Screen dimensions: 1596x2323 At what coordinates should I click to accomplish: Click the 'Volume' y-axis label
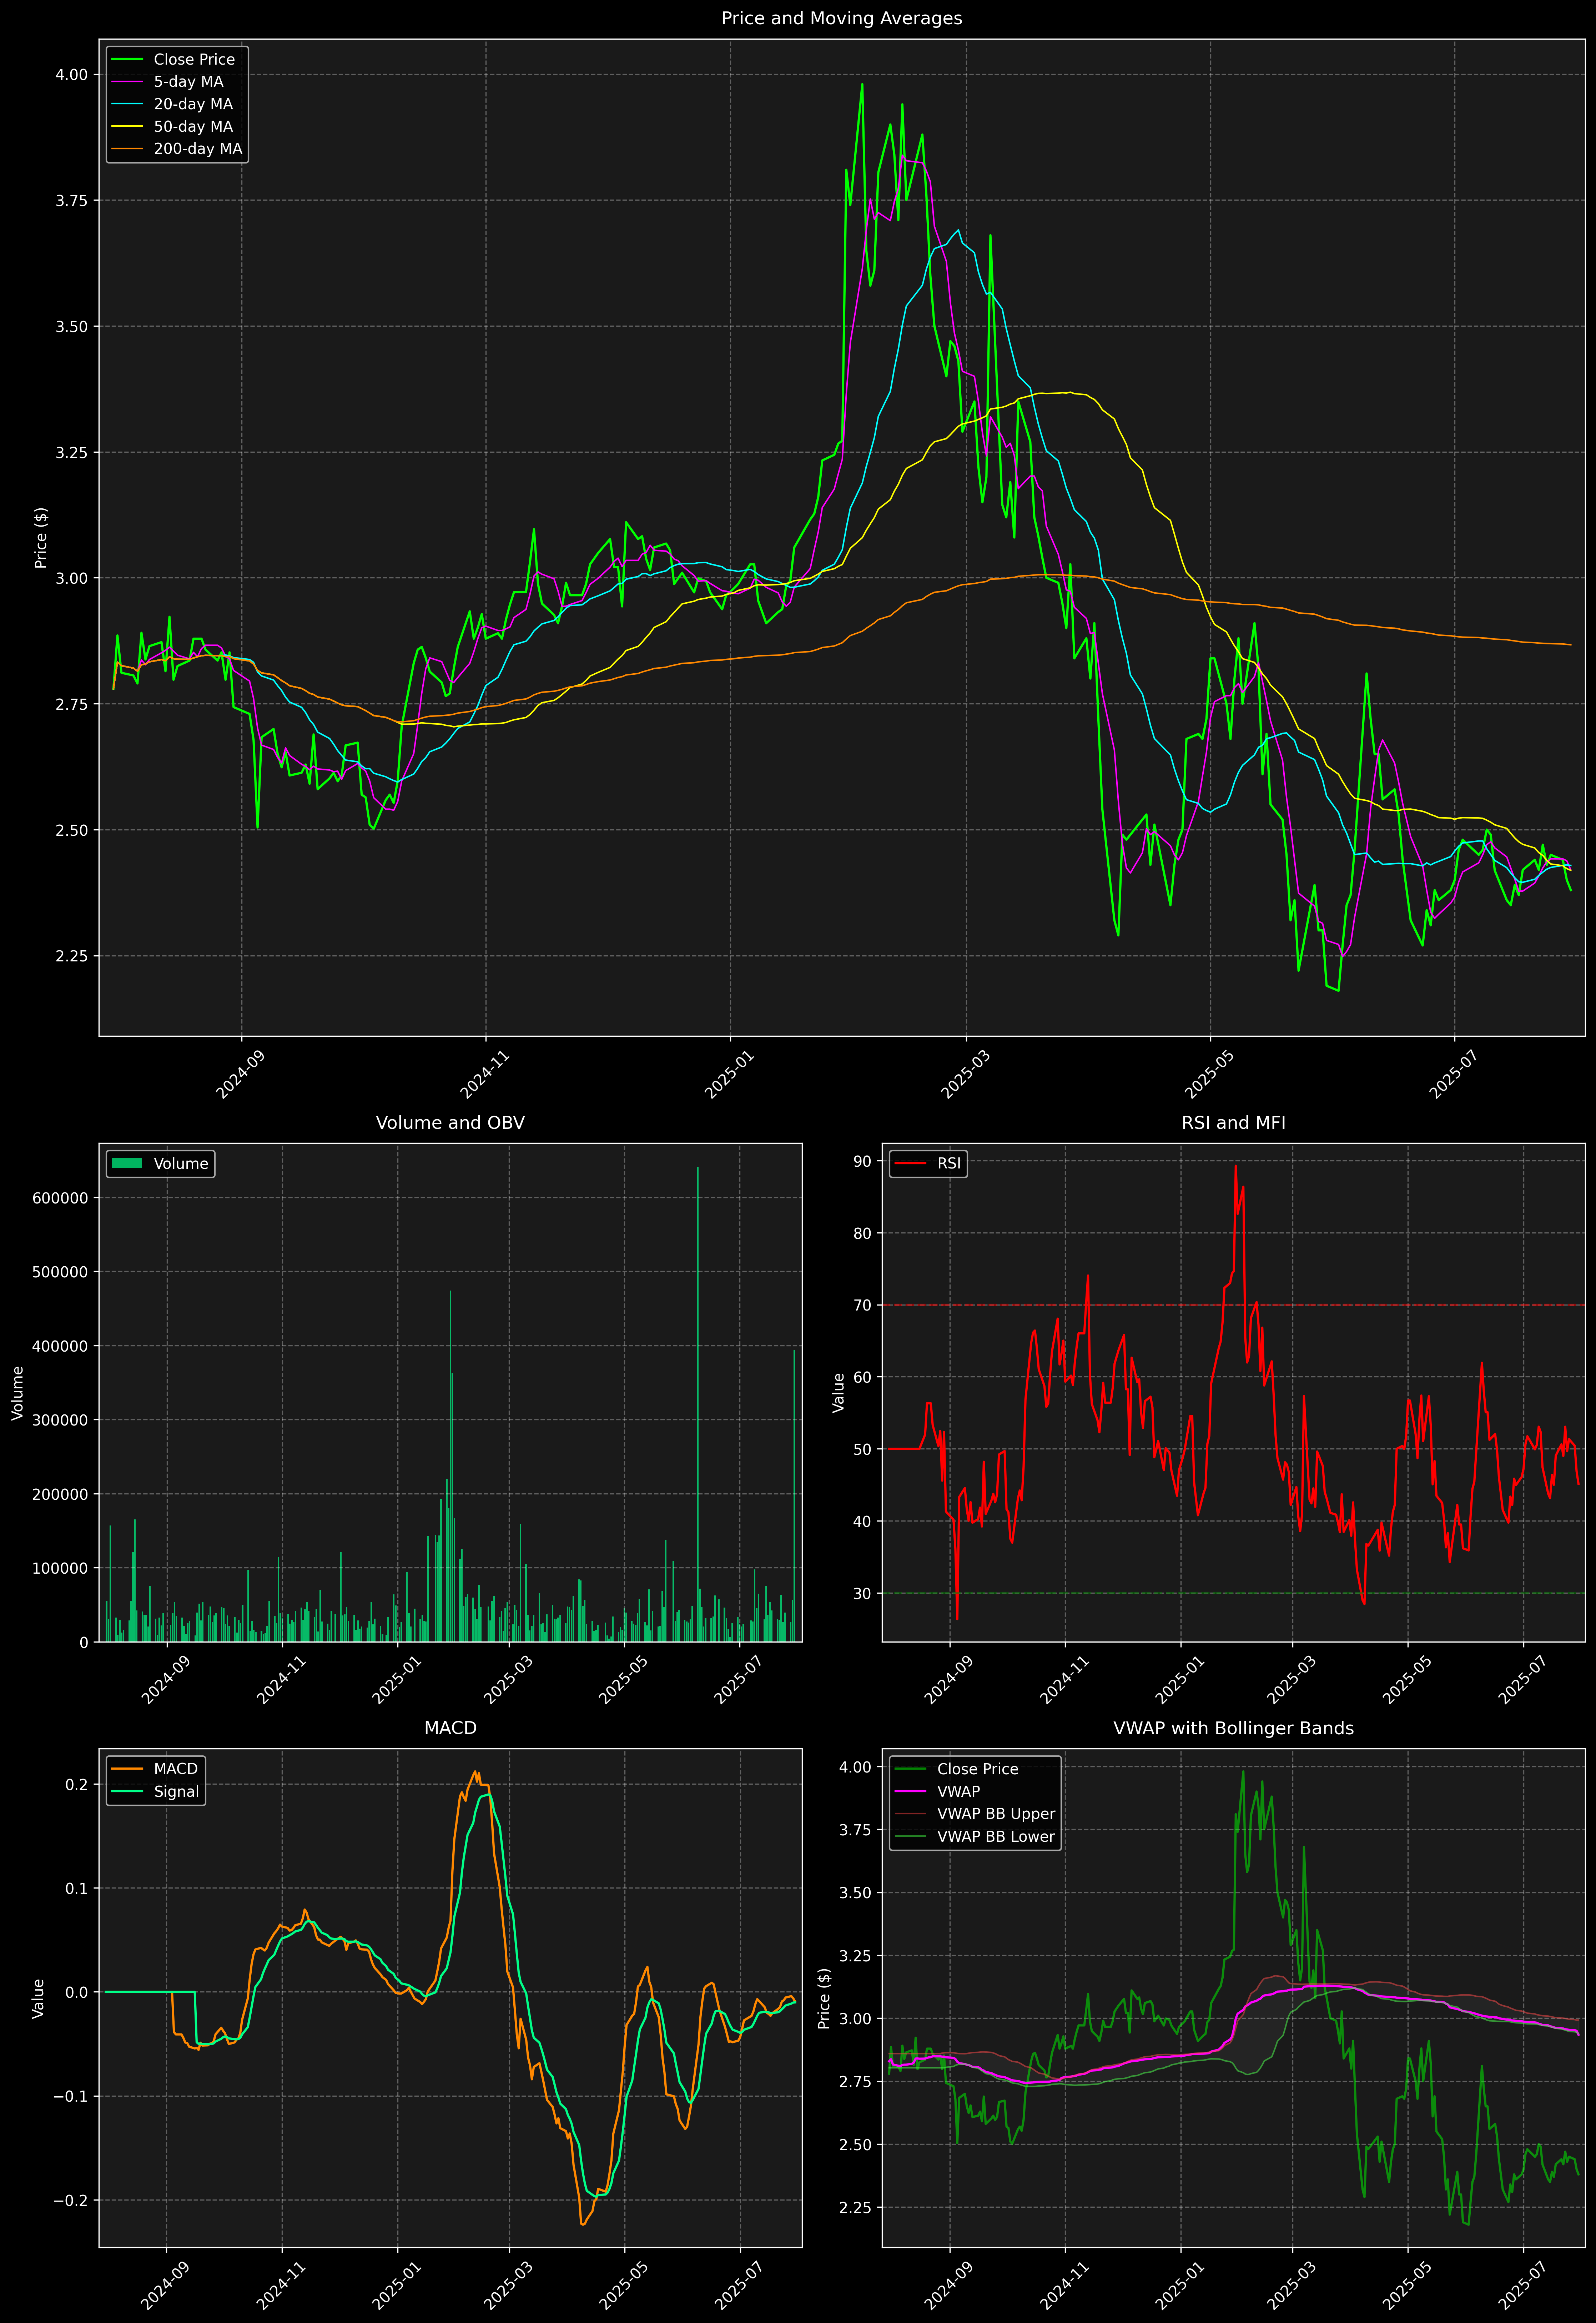(18, 1393)
